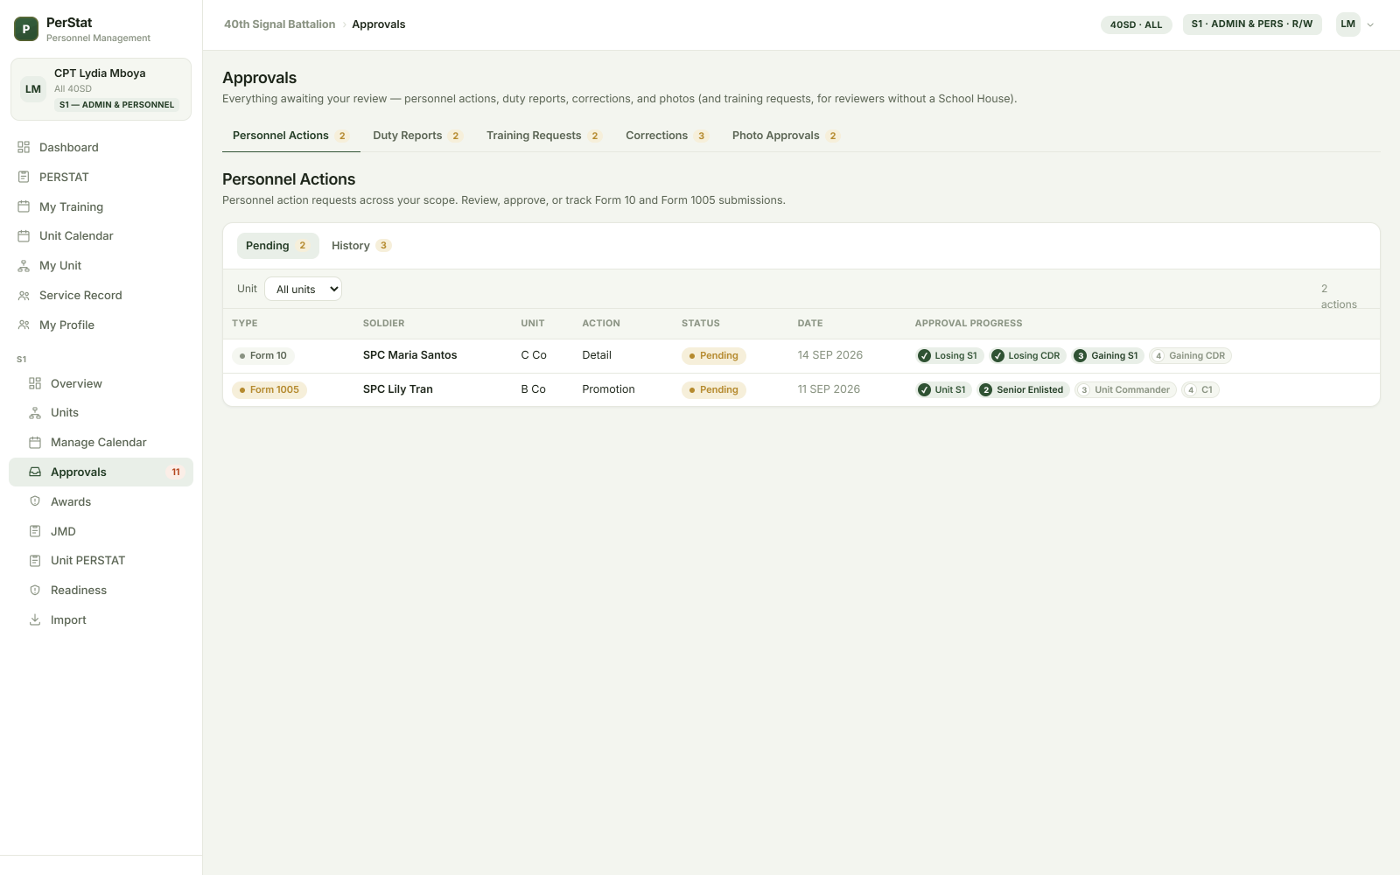Click the Unit PERSTAT clipboard icon
1400x875 pixels.
point(35,560)
